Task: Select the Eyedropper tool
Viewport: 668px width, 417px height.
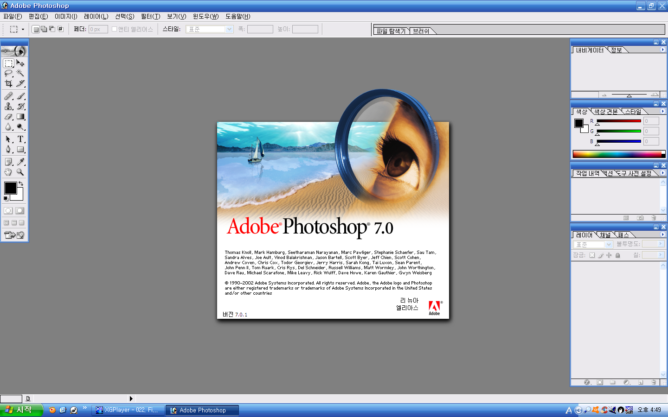Action: [20, 162]
